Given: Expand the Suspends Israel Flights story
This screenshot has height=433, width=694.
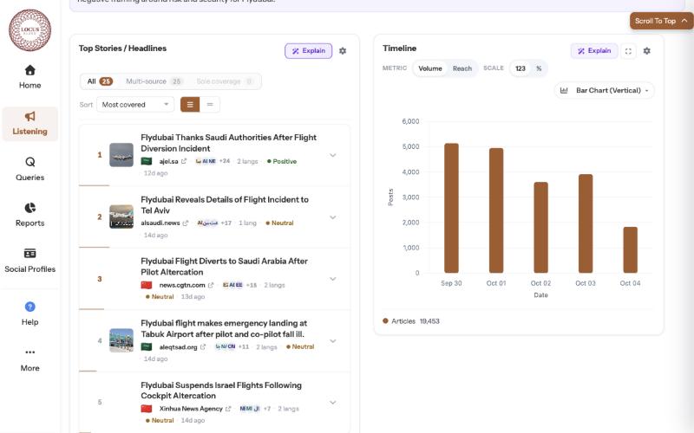Looking at the screenshot, I should point(333,403).
